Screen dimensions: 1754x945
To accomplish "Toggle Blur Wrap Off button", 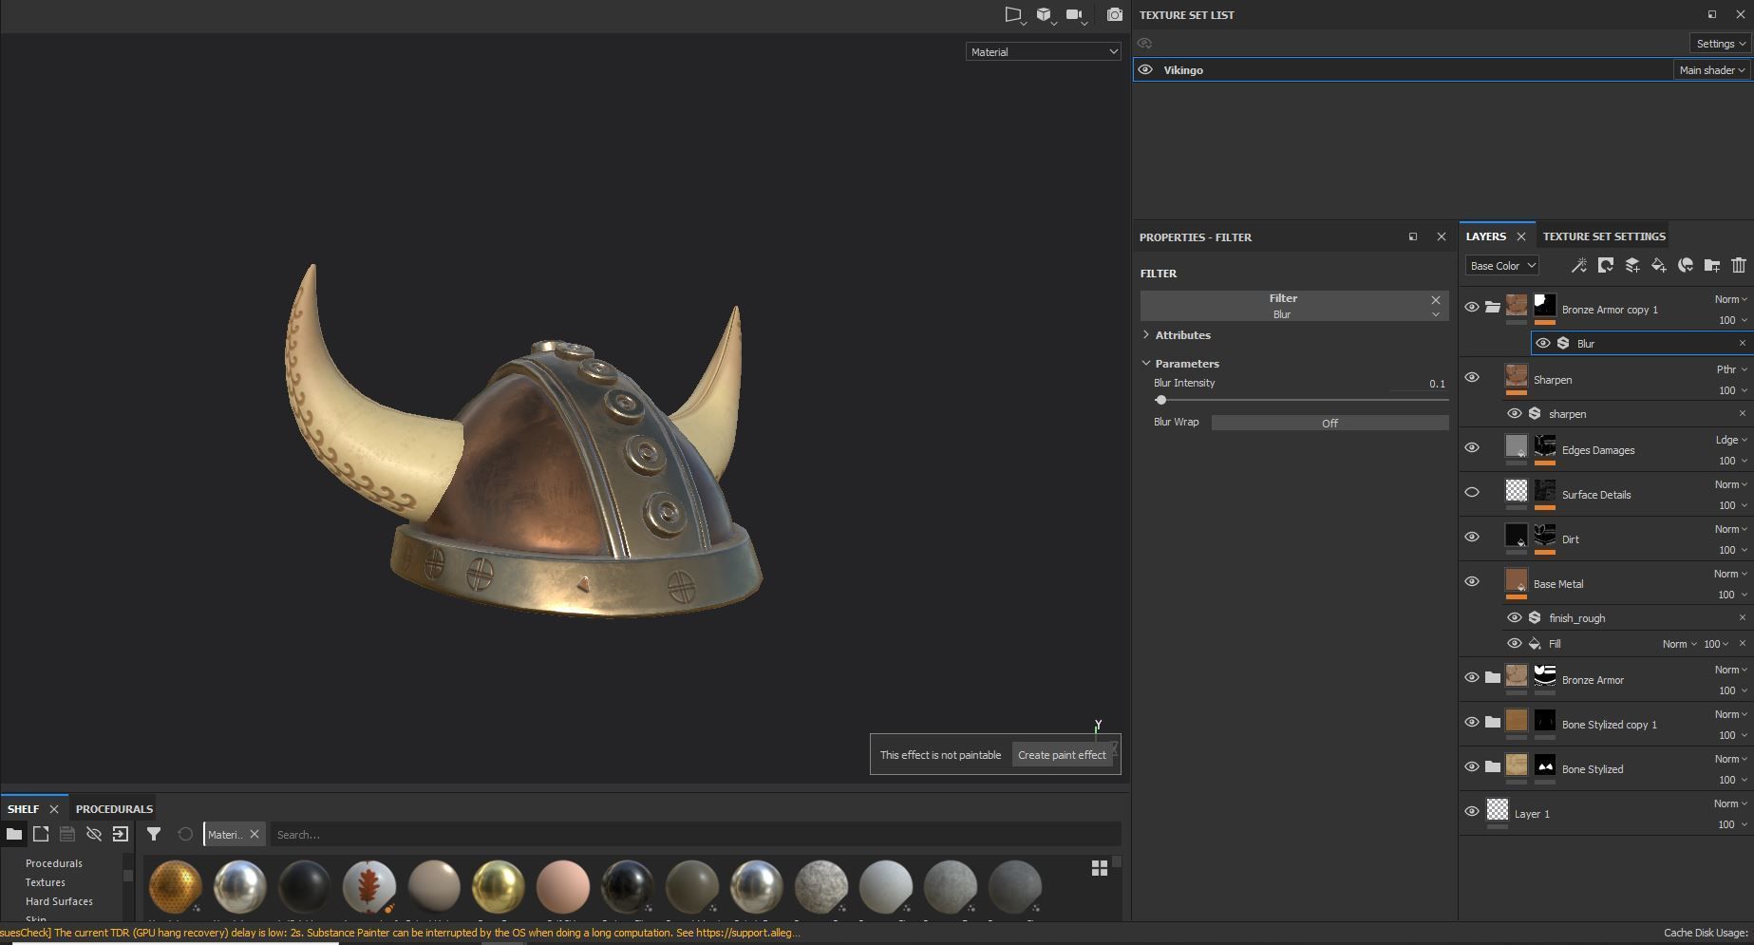I will pyautogui.click(x=1330, y=423).
